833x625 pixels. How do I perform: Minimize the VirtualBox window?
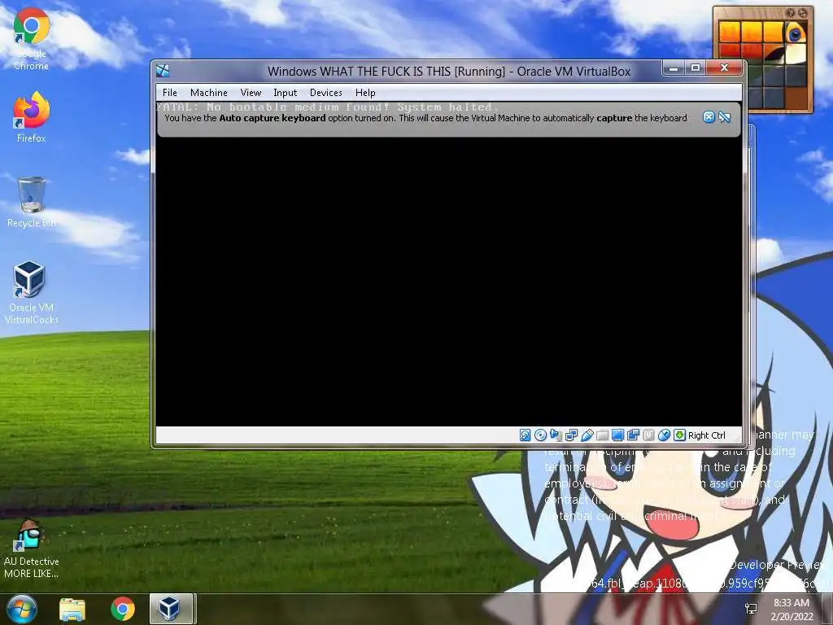(673, 68)
